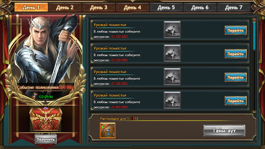265x149 pixels.
Task: Click Перейти for the 200,000 resources quest
Action: coord(236,54)
